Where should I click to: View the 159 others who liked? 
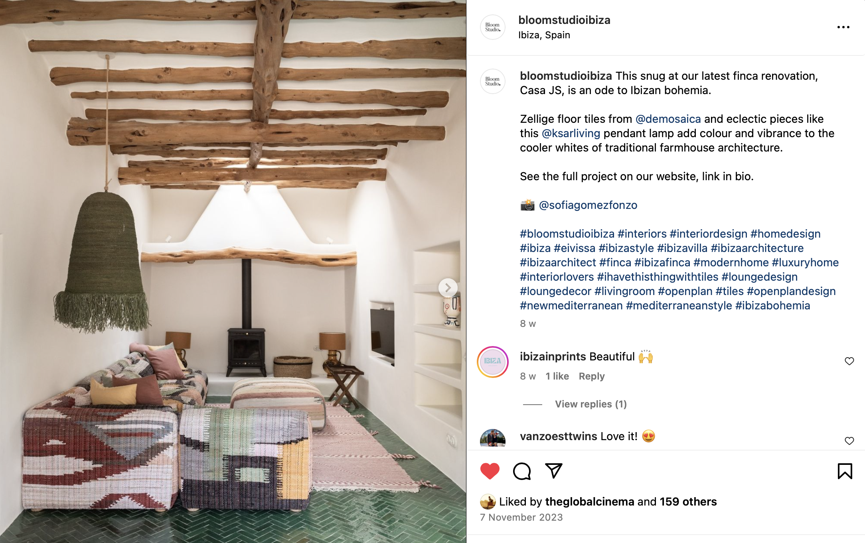pos(688,502)
